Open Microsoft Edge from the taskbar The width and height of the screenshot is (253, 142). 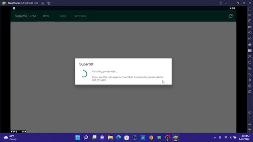tap(119, 138)
